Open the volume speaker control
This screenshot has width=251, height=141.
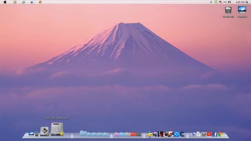pos(229,2)
